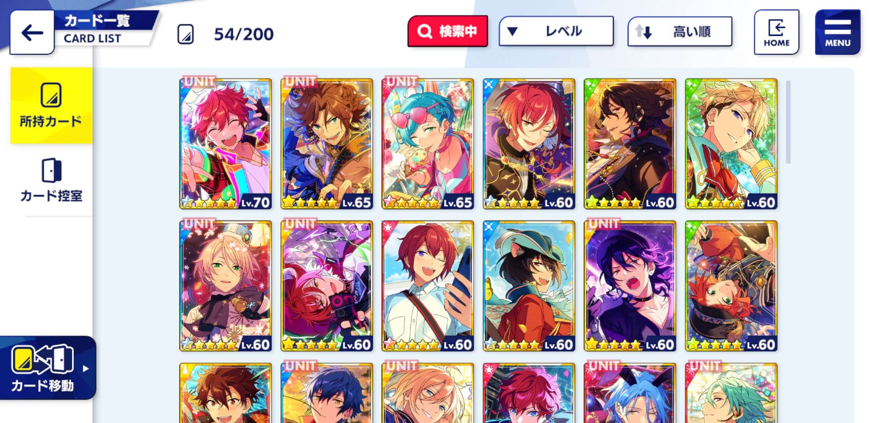Open the red-haired boy holding smartphone card
Screen dimensions: 870x423
tap(428, 286)
